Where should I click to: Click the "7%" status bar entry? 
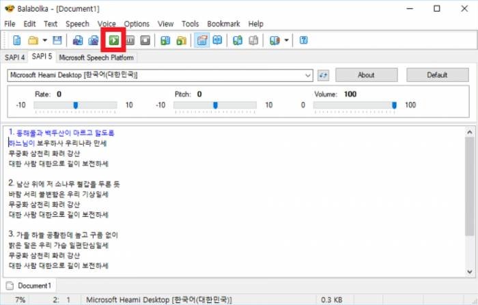(20, 300)
